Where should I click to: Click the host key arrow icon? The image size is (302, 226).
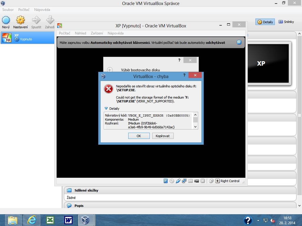coord(217,181)
